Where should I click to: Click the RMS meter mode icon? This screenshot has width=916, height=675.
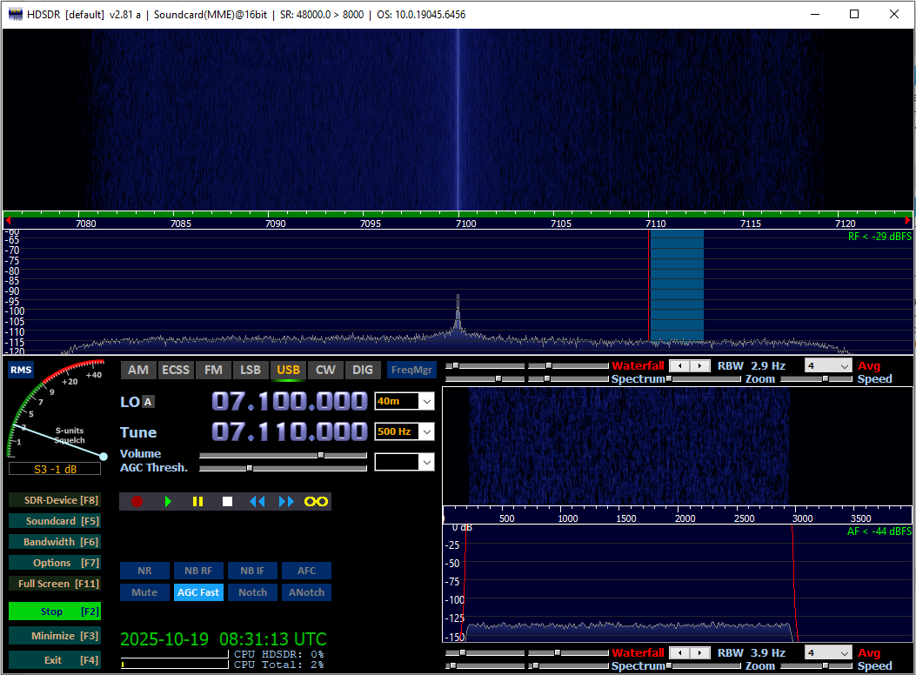tap(20, 370)
